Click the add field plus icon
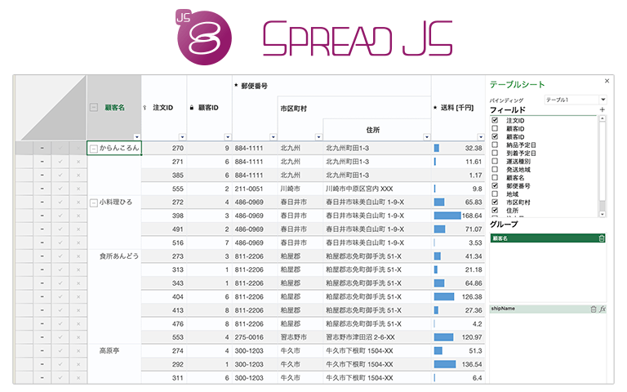Screen dimensions: 627x392 click(603, 109)
